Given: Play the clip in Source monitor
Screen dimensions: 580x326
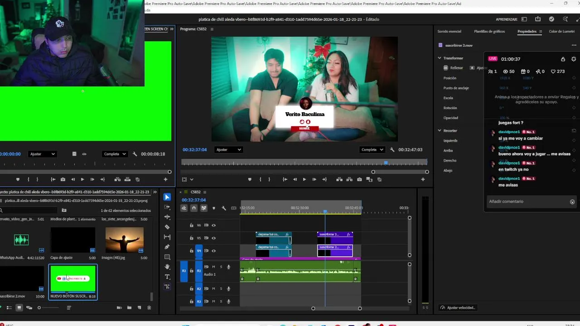Looking at the screenshot, I should click(x=82, y=179).
